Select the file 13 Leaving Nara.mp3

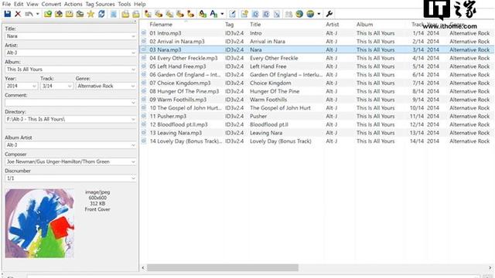(x=176, y=133)
